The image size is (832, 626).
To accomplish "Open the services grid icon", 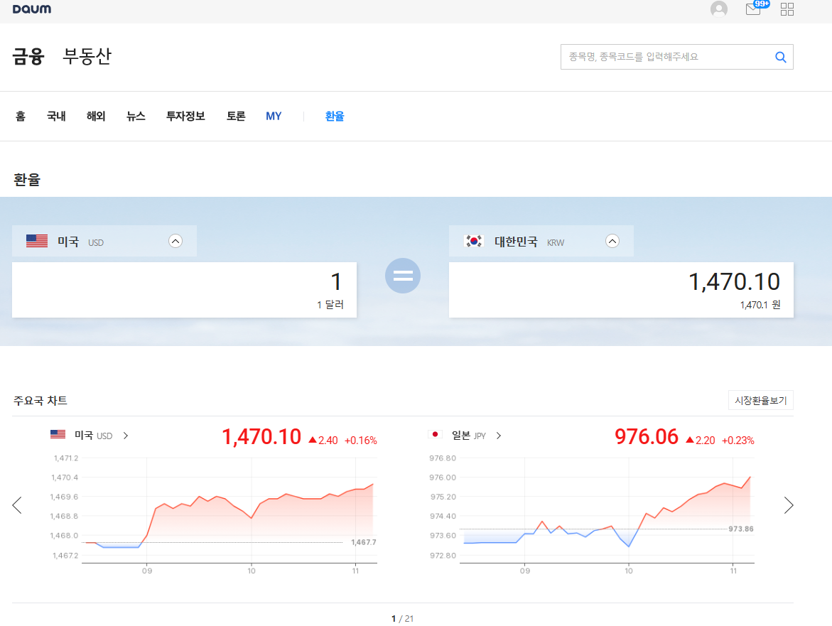I will pos(787,9).
